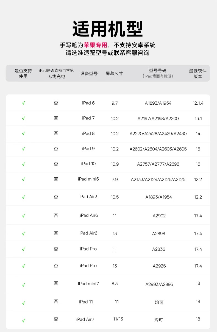
Task: Click the A1893/A1954 cell in iPad Air3 row
Action: [158, 197]
